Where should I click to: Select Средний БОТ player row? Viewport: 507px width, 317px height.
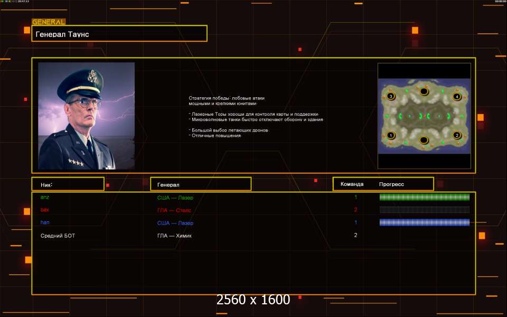pos(58,236)
